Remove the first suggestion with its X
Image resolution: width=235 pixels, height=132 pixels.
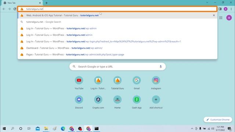(x=214, y=15)
